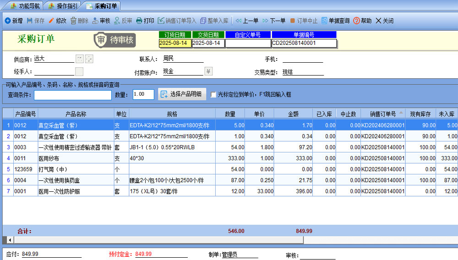The width and height of the screenshot is (458, 260).
Task: Click amount cell 396.00
Action: pos(293,191)
